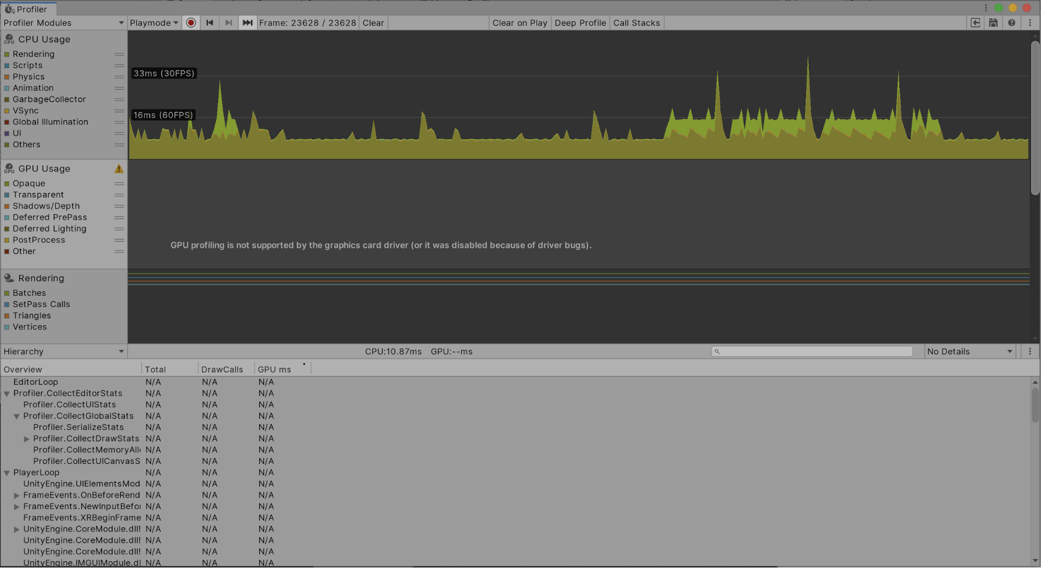Screen dimensions: 1041x568
Task: Click the GPU Usage warning icon
Action: point(119,169)
